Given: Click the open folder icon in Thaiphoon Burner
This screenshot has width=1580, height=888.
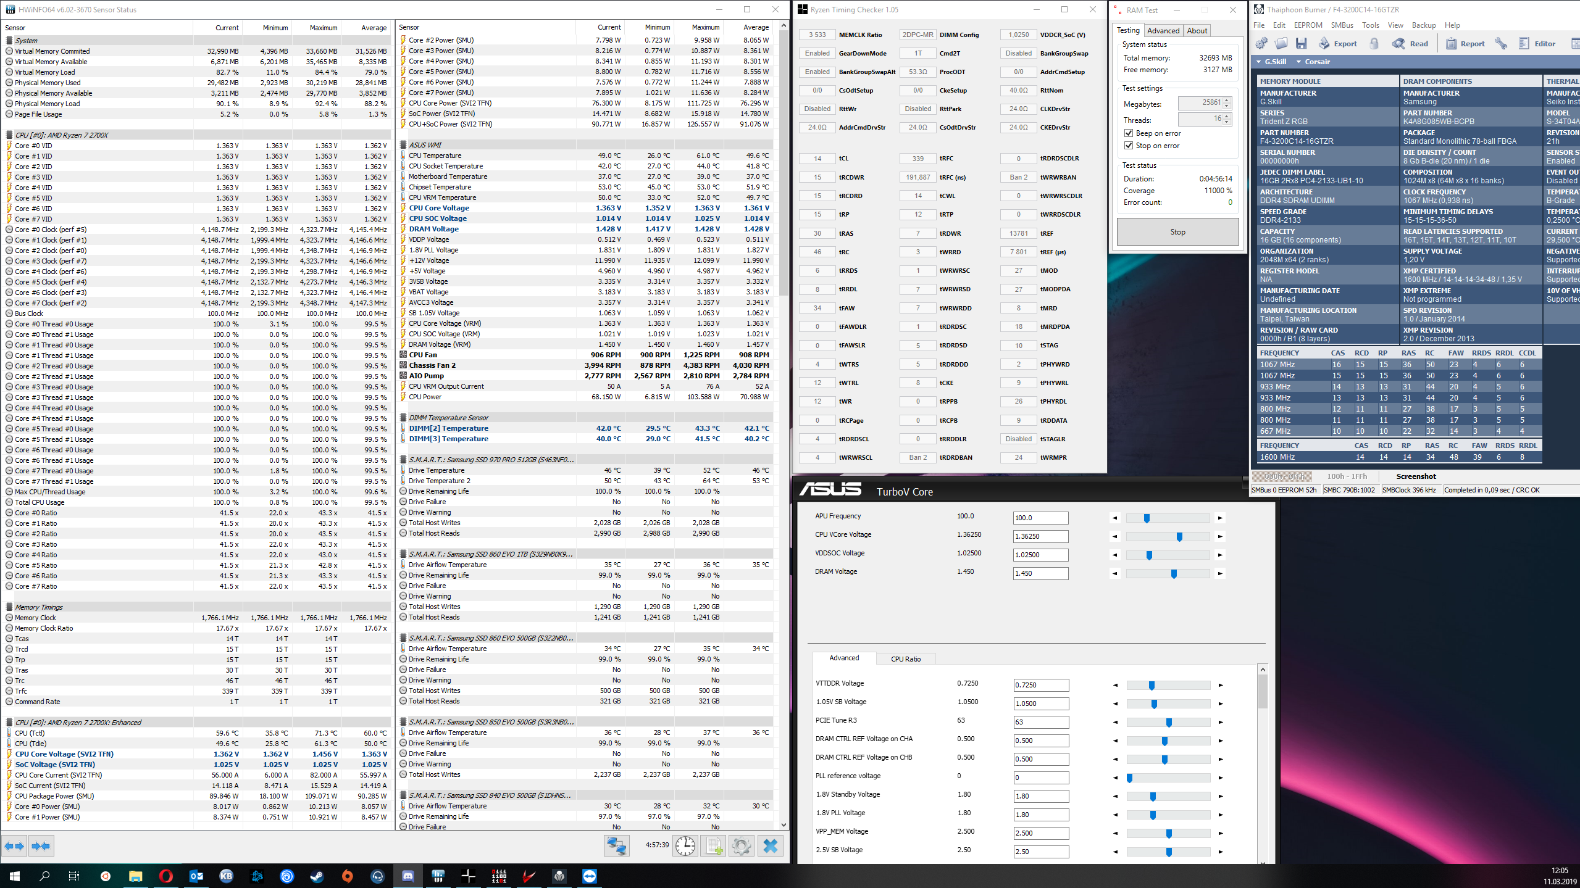Looking at the screenshot, I should 1281,43.
